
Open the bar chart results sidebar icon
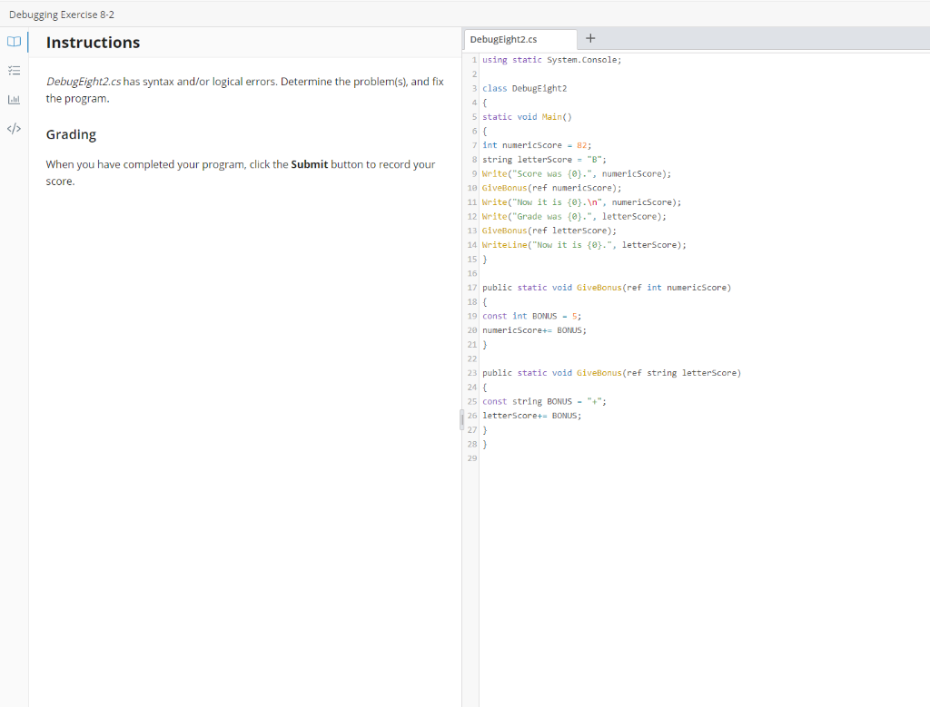[15, 100]
